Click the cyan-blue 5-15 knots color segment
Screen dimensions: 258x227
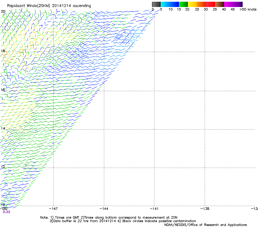pyautogui.click(x=170, y=4)
